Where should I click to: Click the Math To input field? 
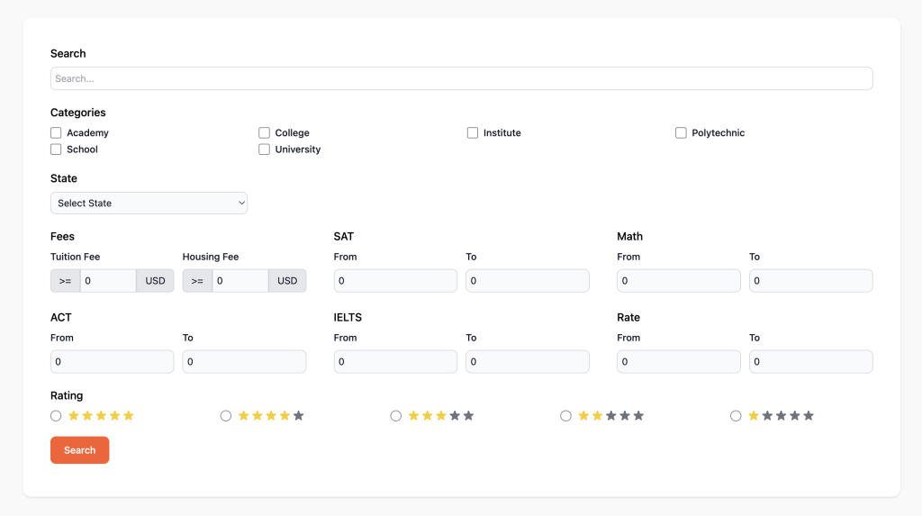tap(811, 281)
